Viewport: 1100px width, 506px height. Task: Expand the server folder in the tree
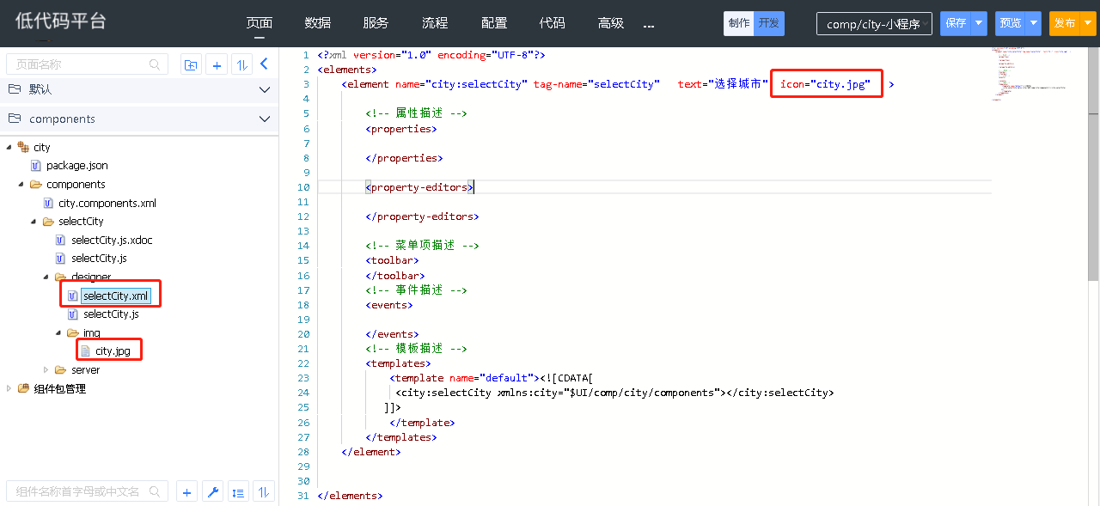click(x=46, y=370)
